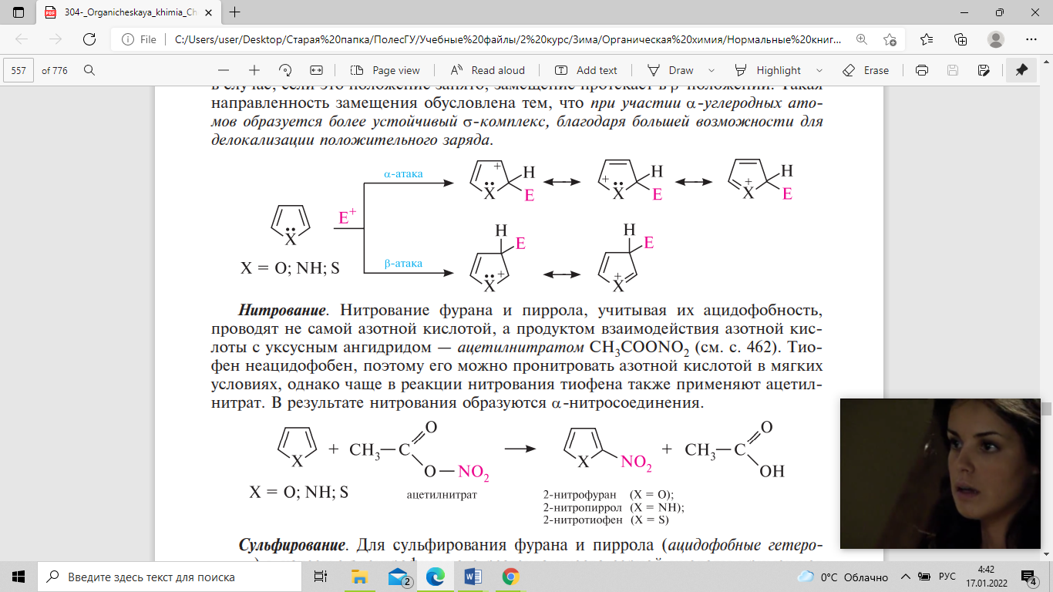Click the heading word 'Сульфирование'

point(292,545)
